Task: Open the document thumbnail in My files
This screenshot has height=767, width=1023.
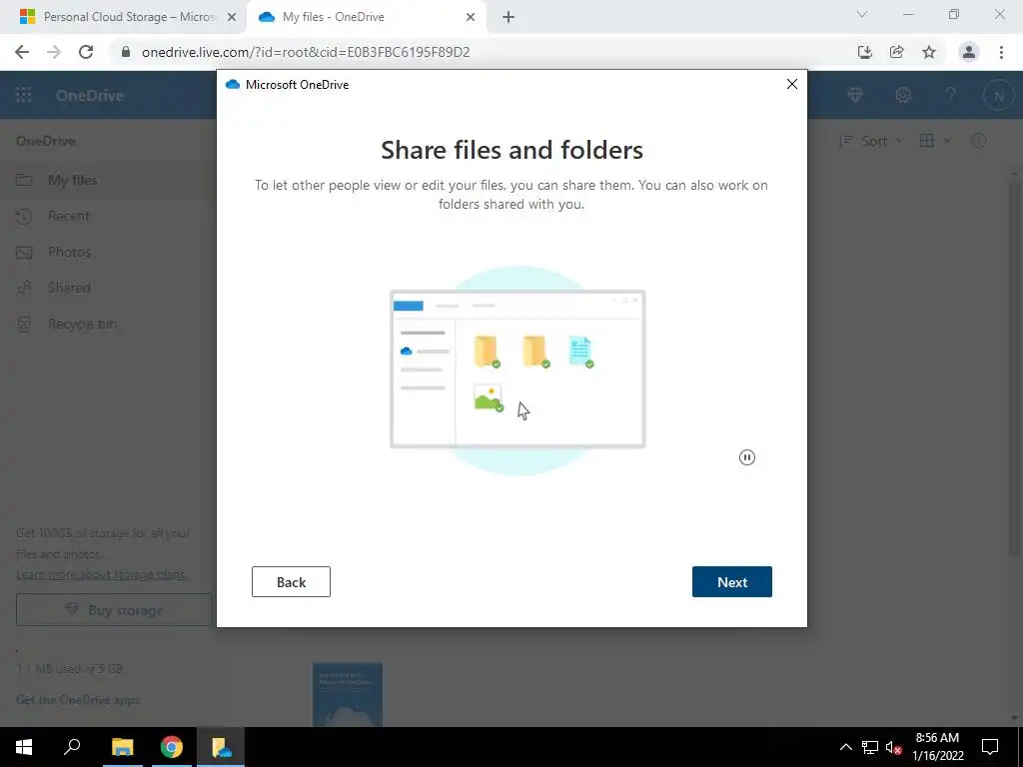Action: coord(347,695)
